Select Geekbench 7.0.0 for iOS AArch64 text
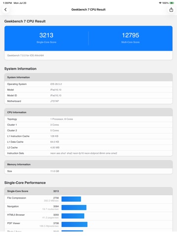This screenshot has height=236, width=177. (26, 56)
